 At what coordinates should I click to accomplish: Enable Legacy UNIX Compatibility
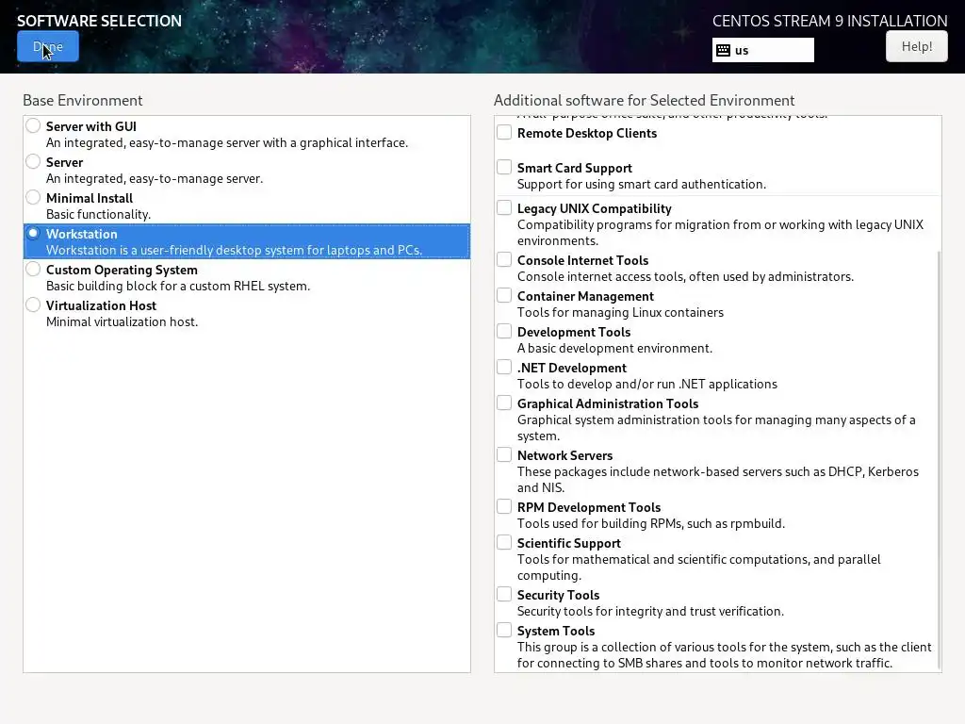505,208
